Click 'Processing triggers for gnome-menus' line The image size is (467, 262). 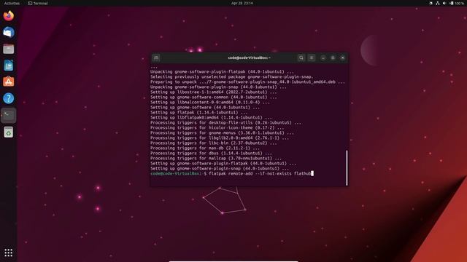click(x=222, y=132)
